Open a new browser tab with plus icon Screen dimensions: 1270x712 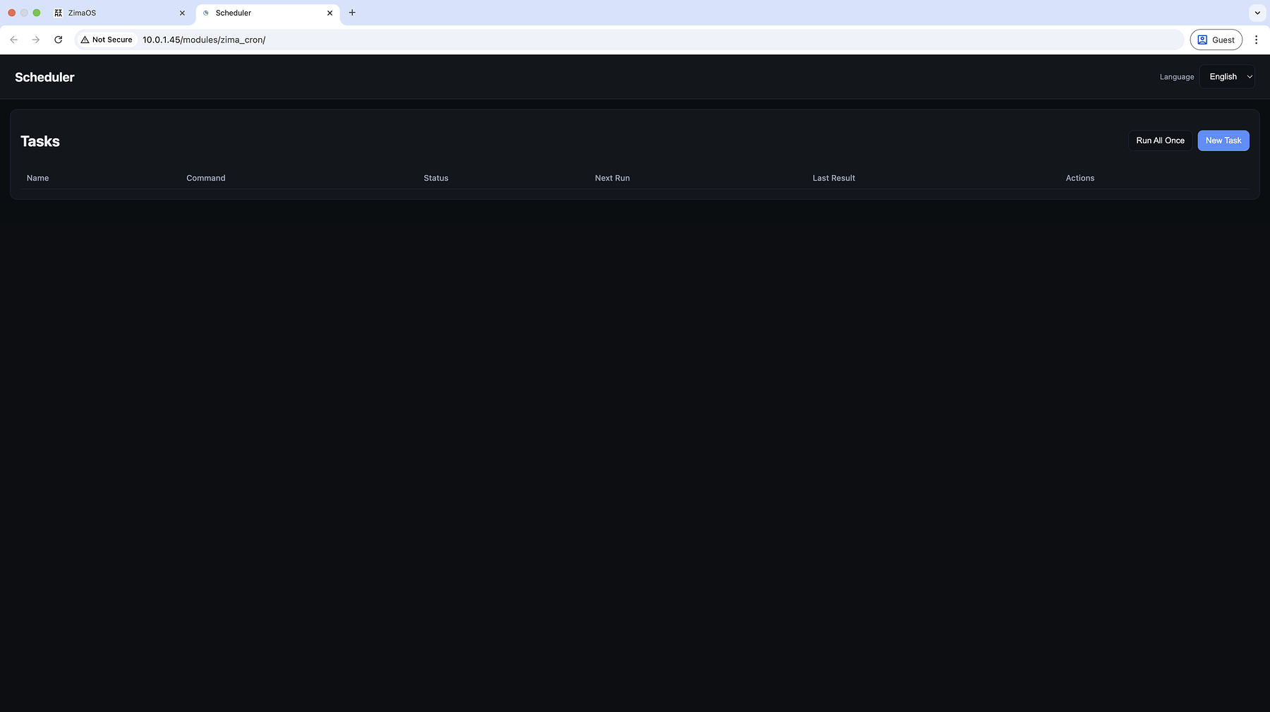352,13
